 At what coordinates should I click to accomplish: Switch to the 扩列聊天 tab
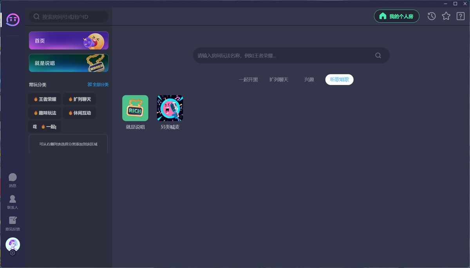(278, 80)
